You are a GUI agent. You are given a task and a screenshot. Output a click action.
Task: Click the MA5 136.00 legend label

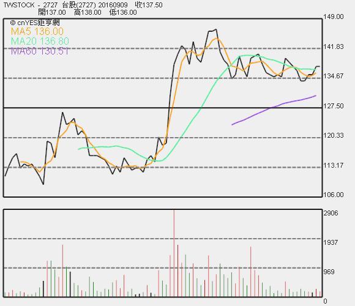point(37,31)
